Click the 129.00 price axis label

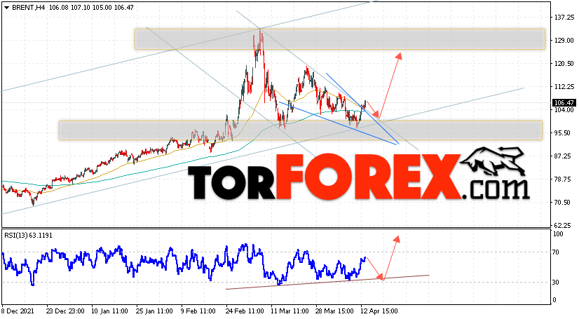pyautogui.click(x=564, y=40)
